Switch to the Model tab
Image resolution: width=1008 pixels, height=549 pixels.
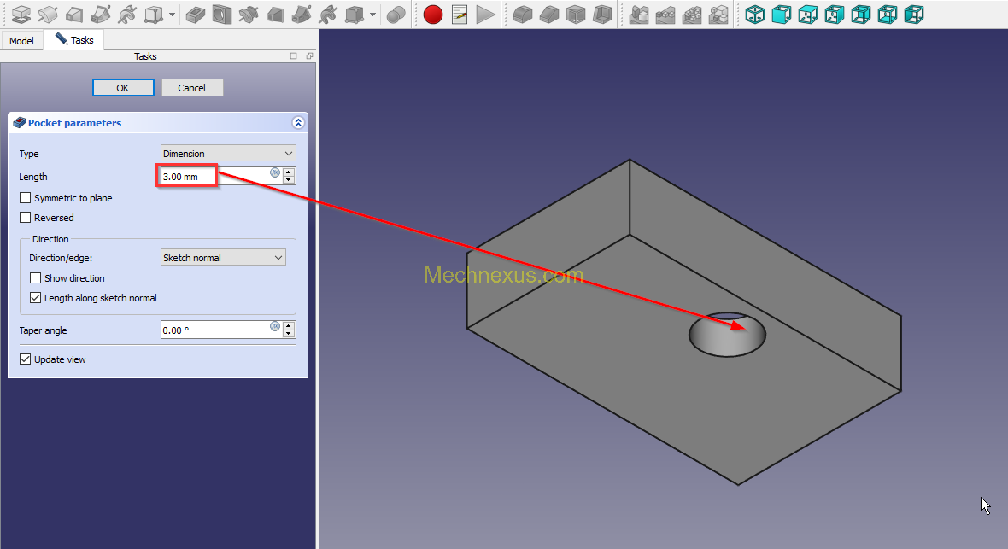coord(21,40)
